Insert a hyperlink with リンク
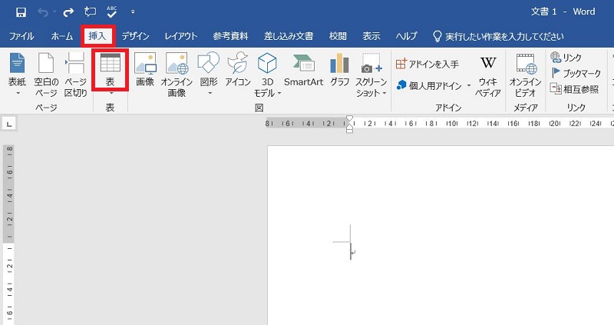The image size is (614, 325). pyautogui.click(x=566, y=58)
